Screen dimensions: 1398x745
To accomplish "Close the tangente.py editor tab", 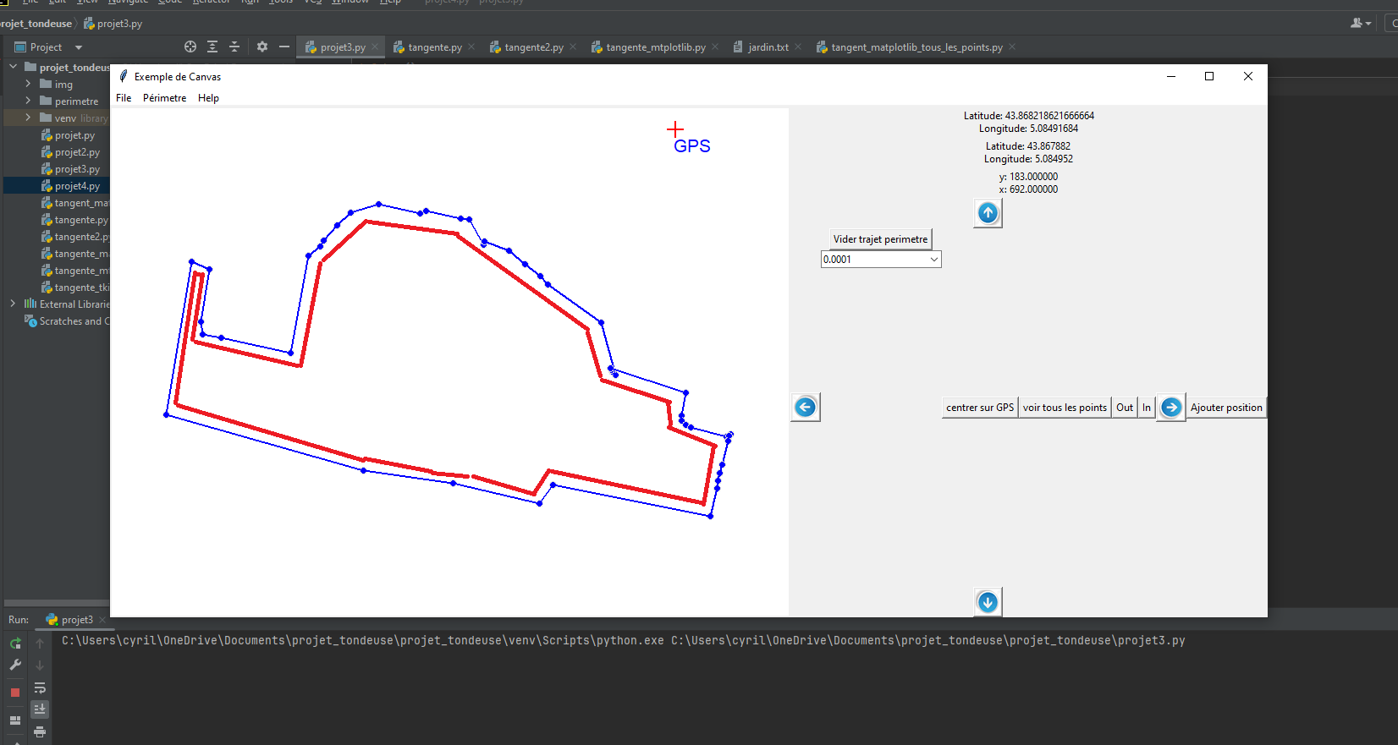I will pos(471,47).
